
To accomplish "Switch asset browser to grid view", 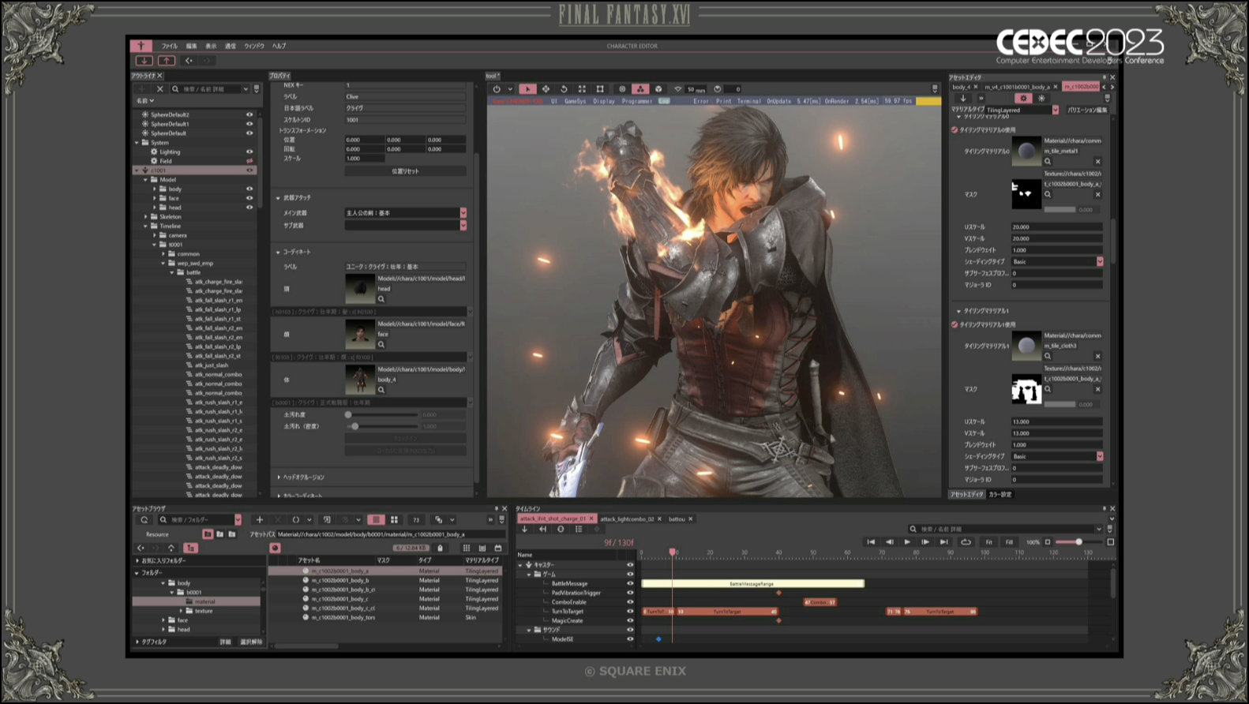I will coord(394,520).
